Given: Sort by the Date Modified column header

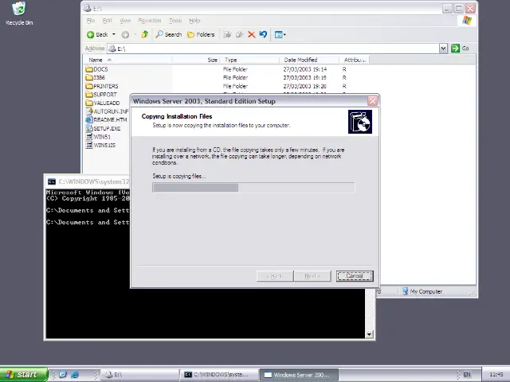Looking at the screenshot, I should coord(309,60).
